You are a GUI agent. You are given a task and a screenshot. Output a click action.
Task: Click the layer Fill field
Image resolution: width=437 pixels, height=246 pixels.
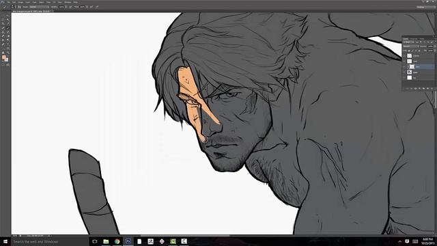point(431,51)
